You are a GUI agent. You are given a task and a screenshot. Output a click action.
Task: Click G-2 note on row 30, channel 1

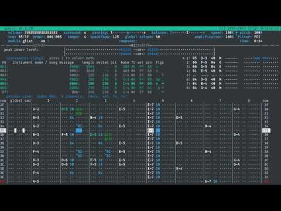click(36, 109)
